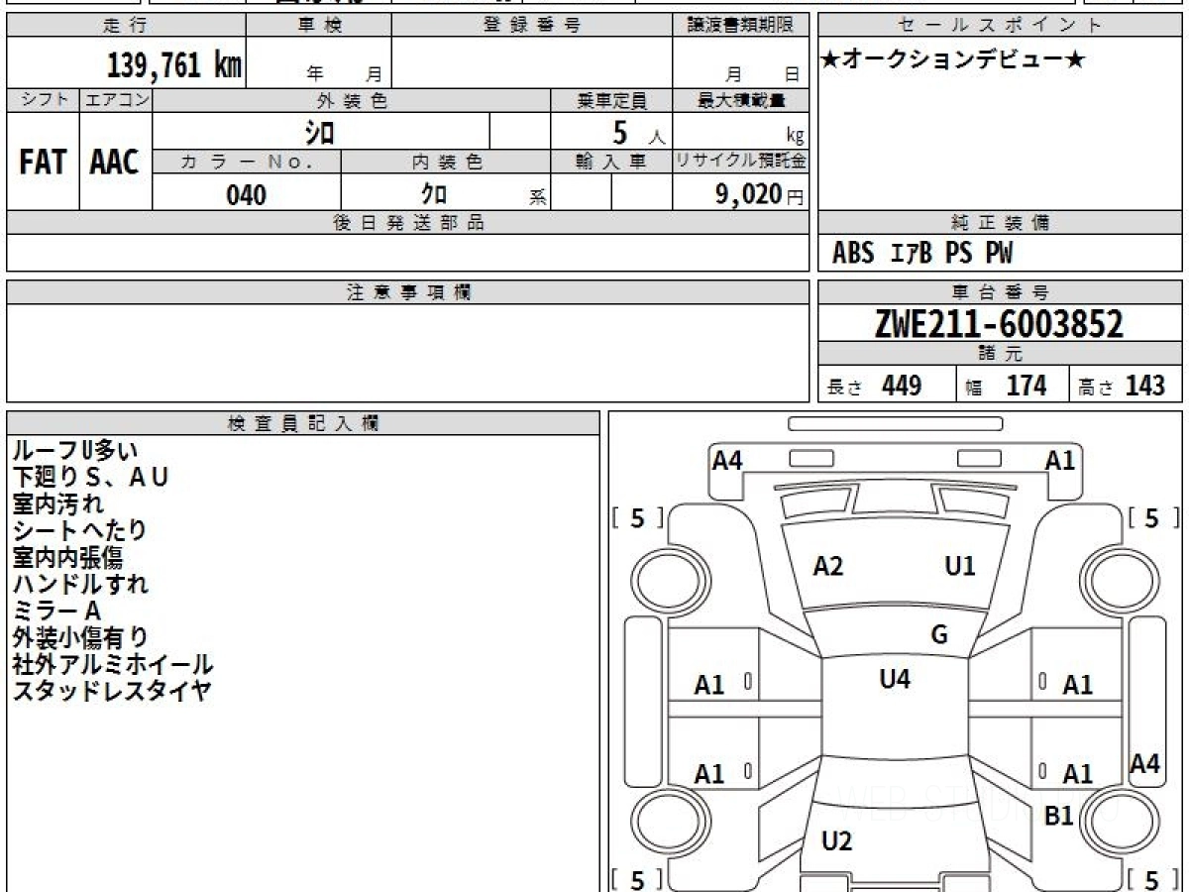Select the 外装色 header
1189x892 pixels.
352,100
